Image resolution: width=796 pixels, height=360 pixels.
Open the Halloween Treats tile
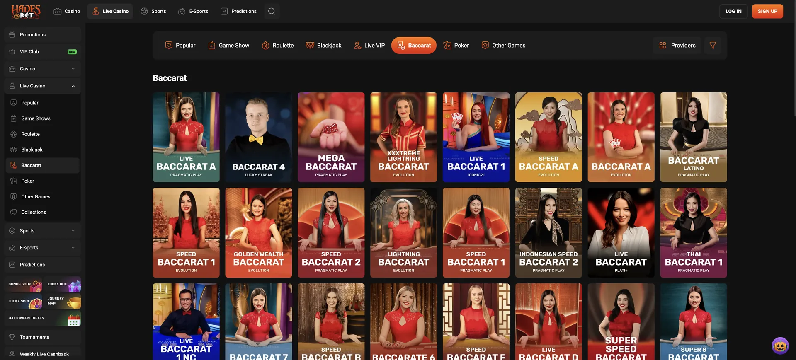(43, 318)
